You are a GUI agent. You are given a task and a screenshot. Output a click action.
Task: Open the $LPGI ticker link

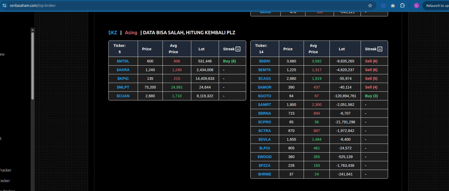265,148
